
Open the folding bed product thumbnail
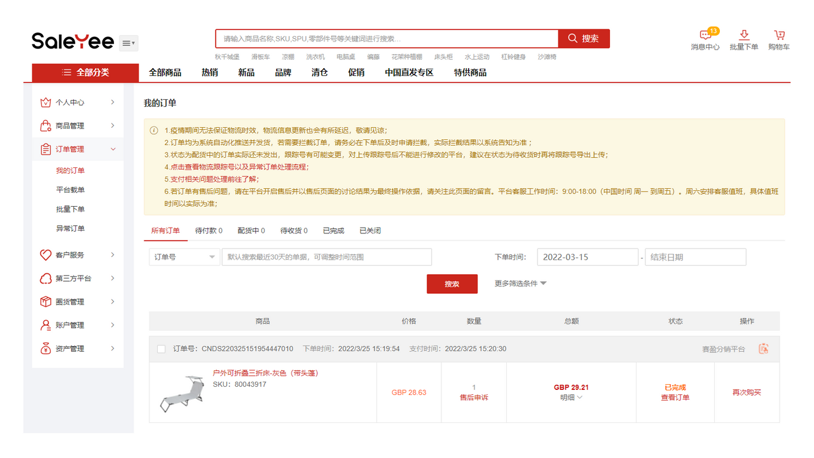click(182, 392)
